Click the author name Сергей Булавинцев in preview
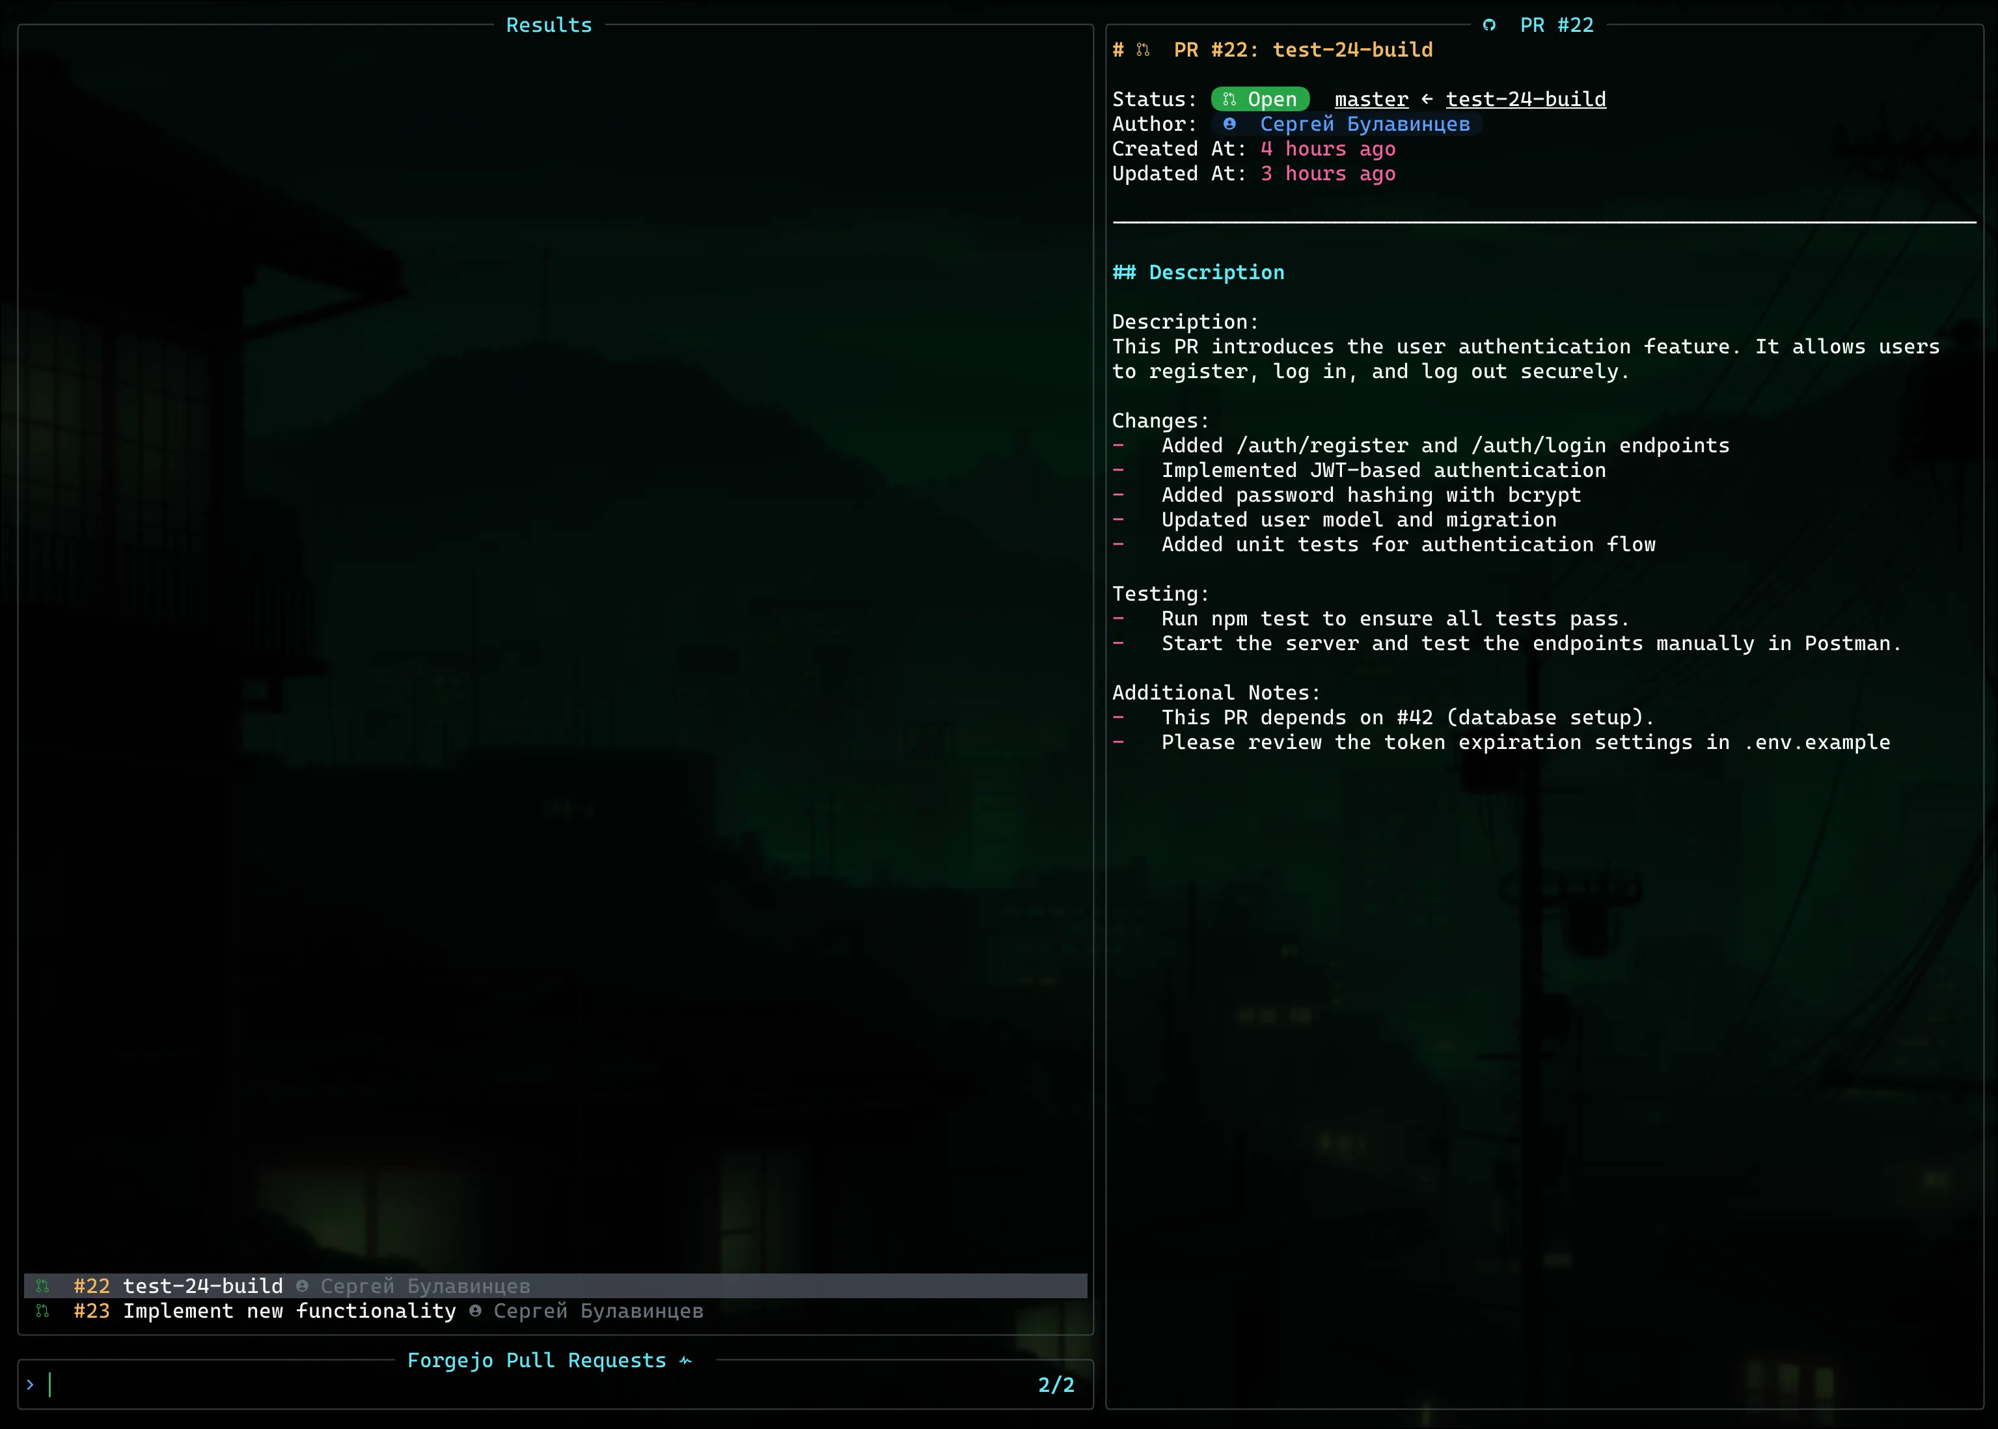Screen dimensions: 1998x1429 [1365, 124]
